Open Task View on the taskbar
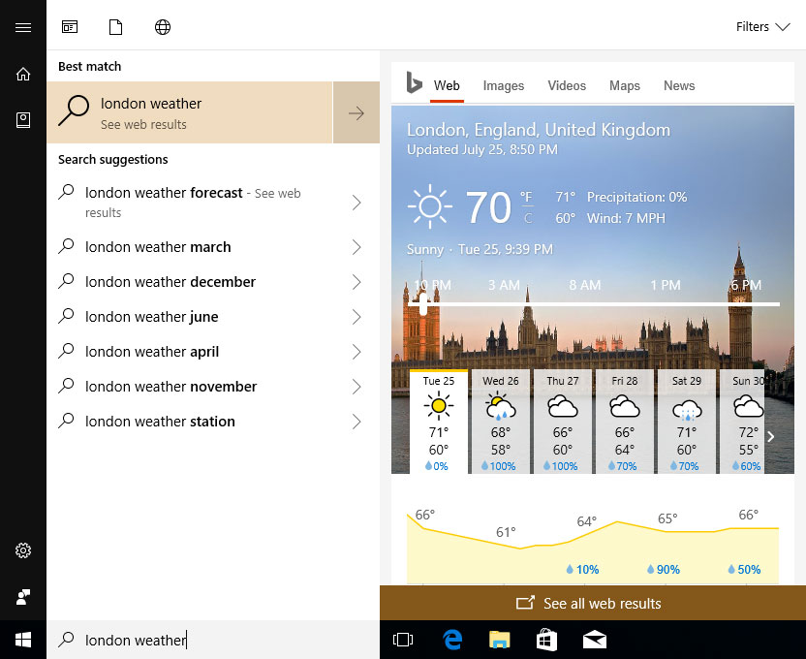Image resolution: width=806 pixels, height=659 pixels. (x=403, y=640)
